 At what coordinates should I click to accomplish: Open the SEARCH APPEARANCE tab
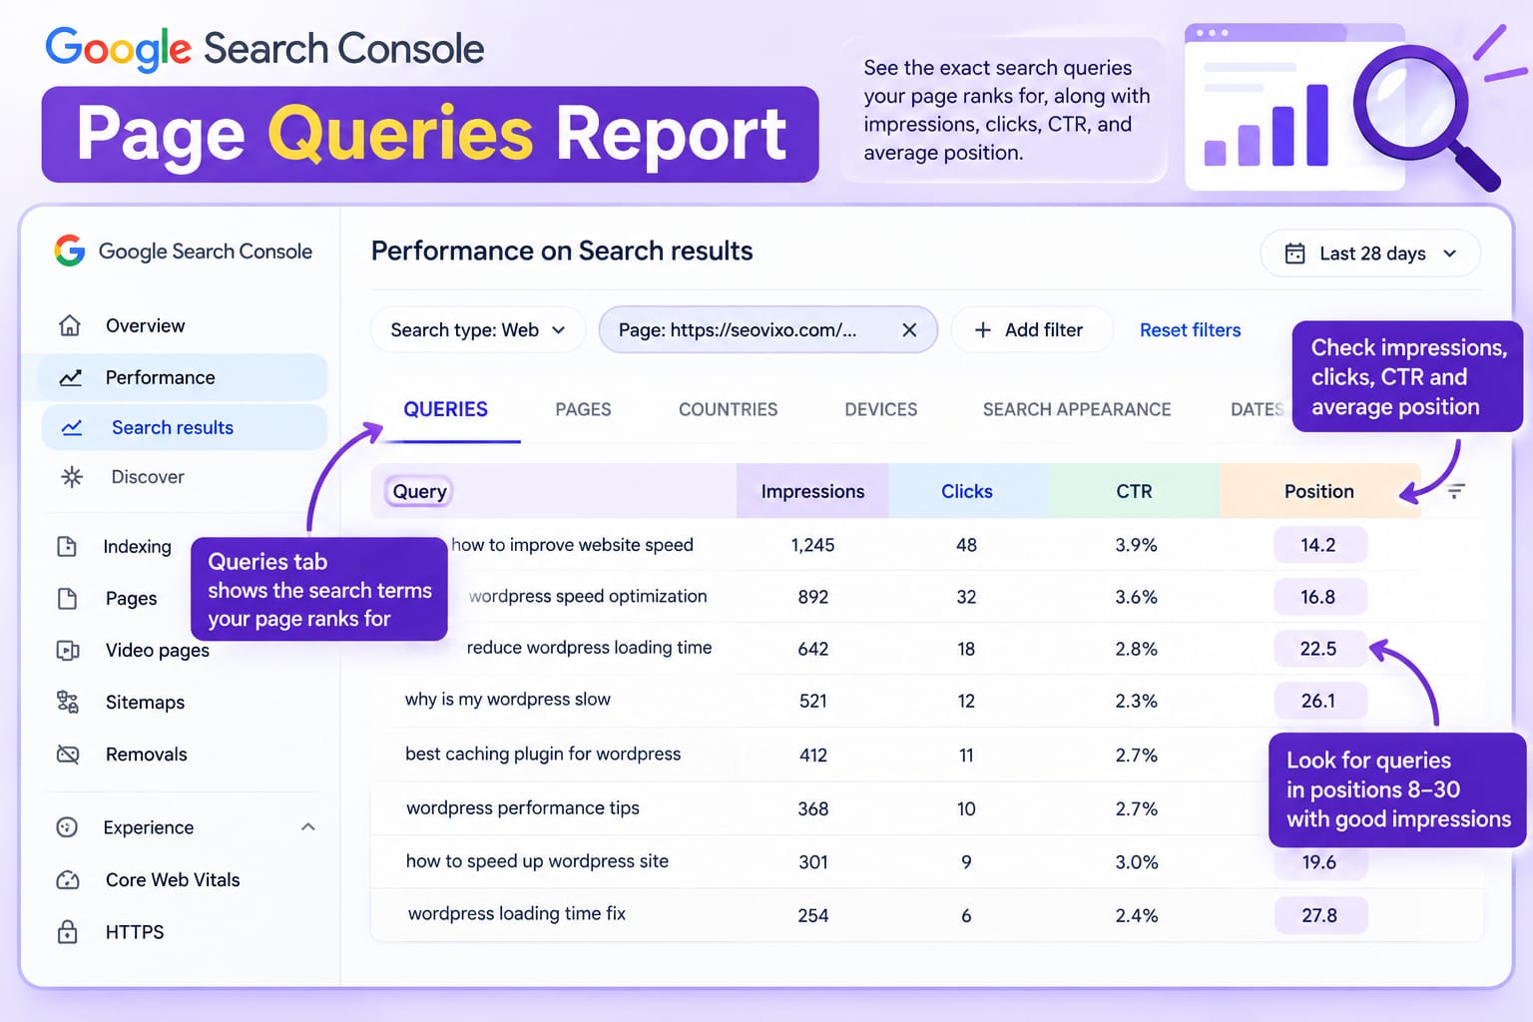pos(1077,409)
